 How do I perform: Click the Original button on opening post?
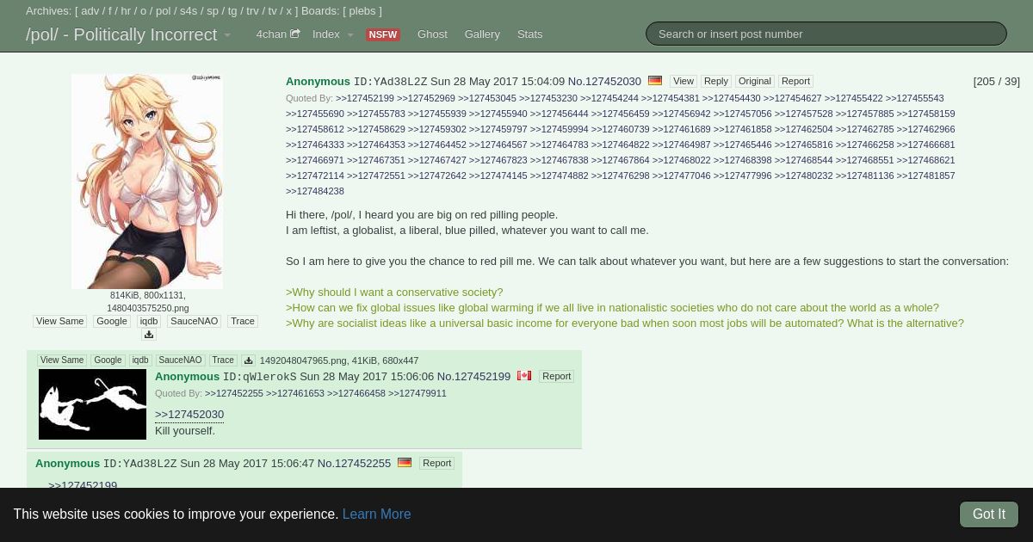[755, 81]
